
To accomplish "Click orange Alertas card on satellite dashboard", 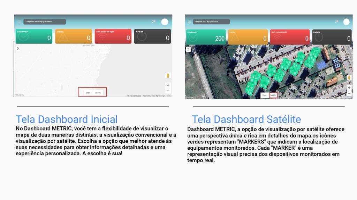I will (248, 37).
